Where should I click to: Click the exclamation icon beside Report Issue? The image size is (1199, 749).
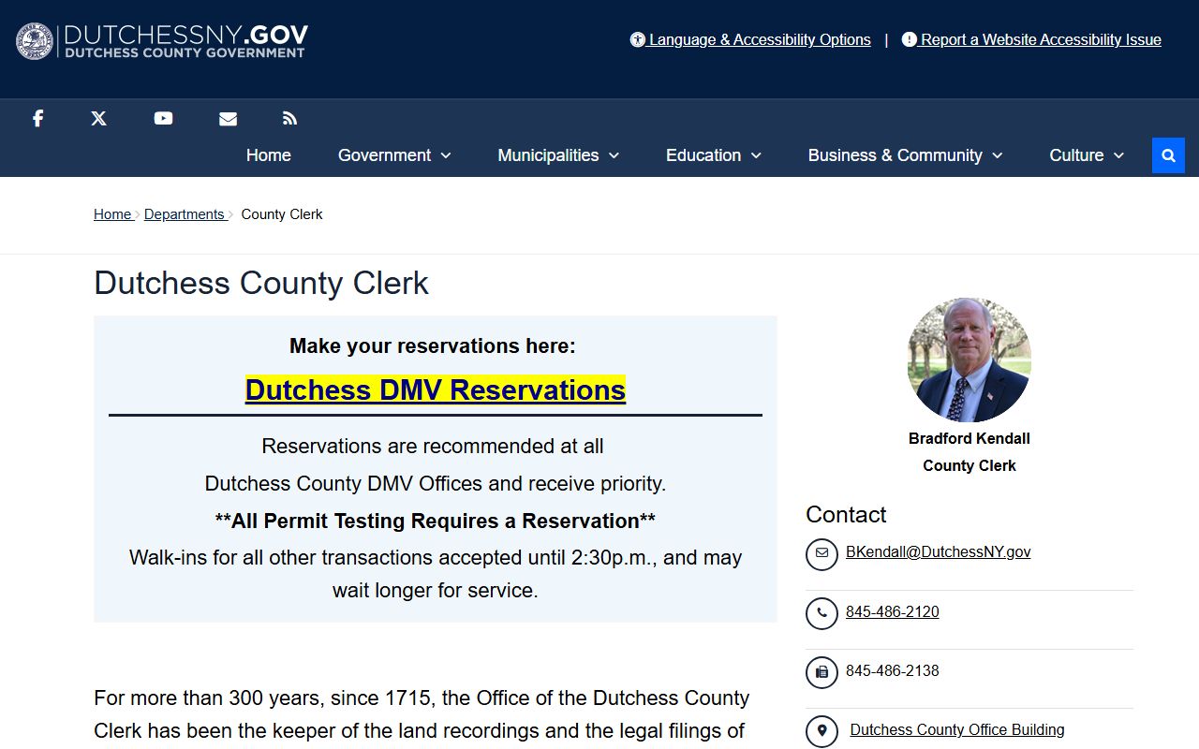pyautogui.click(x=910, y=39)
